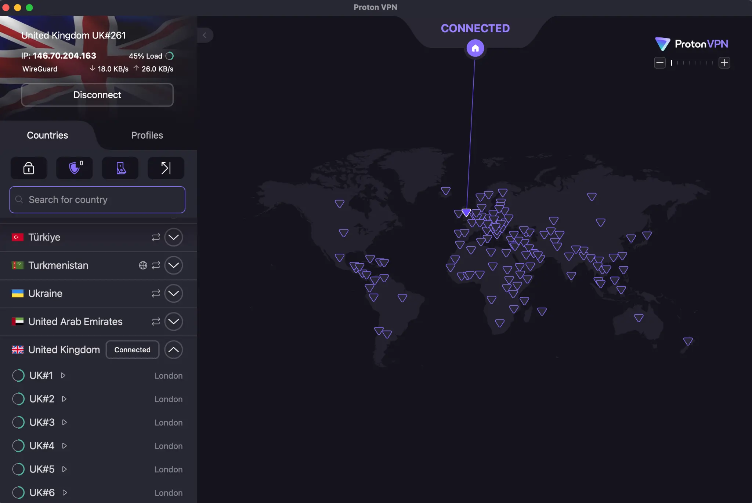Select the UK#3 server radio button

tap(18, 422)
